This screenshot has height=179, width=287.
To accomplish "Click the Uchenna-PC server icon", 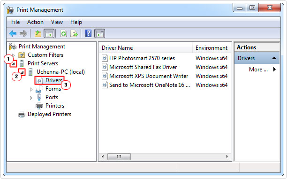I will 30,72.
